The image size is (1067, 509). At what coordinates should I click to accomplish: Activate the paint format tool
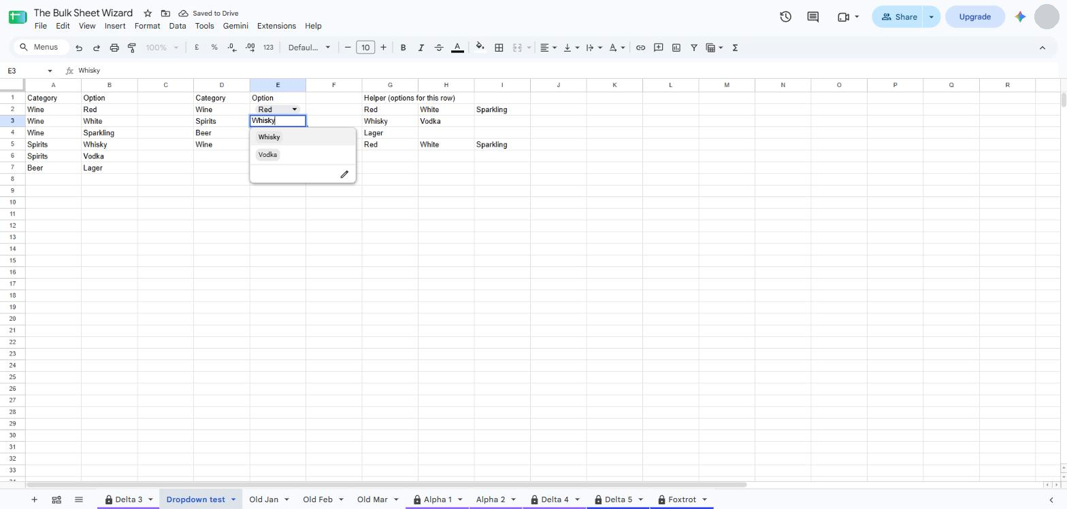click(x=132, y=48)
